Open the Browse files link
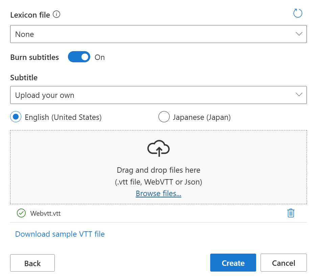The height and width of the screenshot is (278, 316). (158, 193)
